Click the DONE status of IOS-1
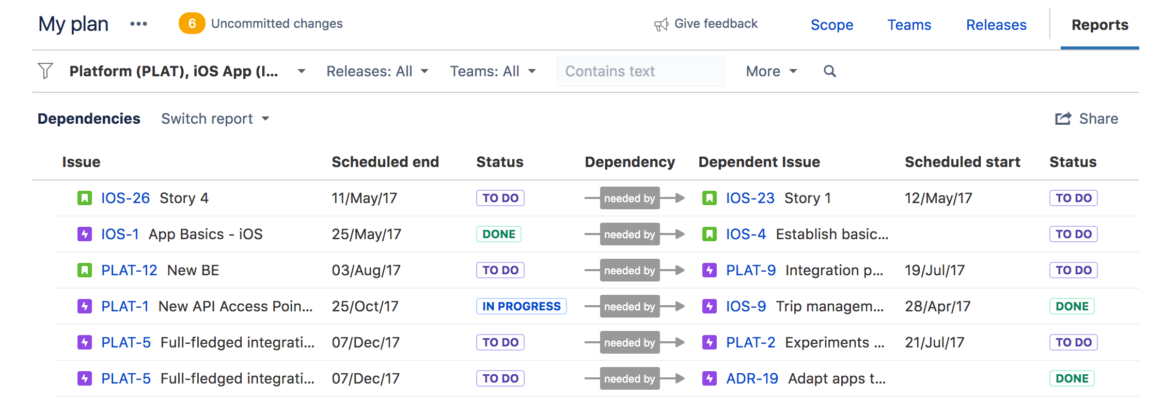The width and height of the screenshot is (1164, 399). (499, 234)
